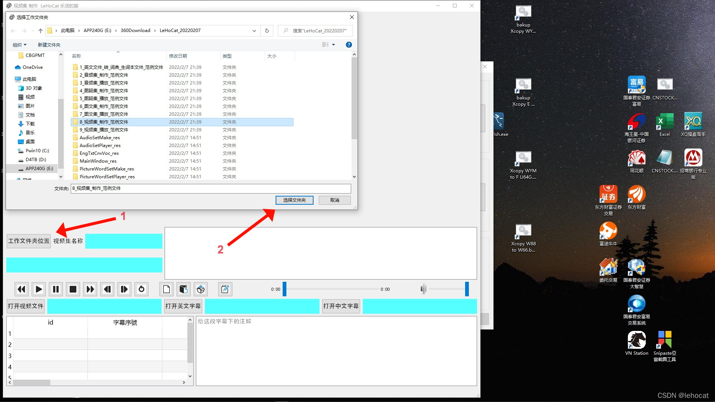Open the view options dropdown arrow

point(334,45)
